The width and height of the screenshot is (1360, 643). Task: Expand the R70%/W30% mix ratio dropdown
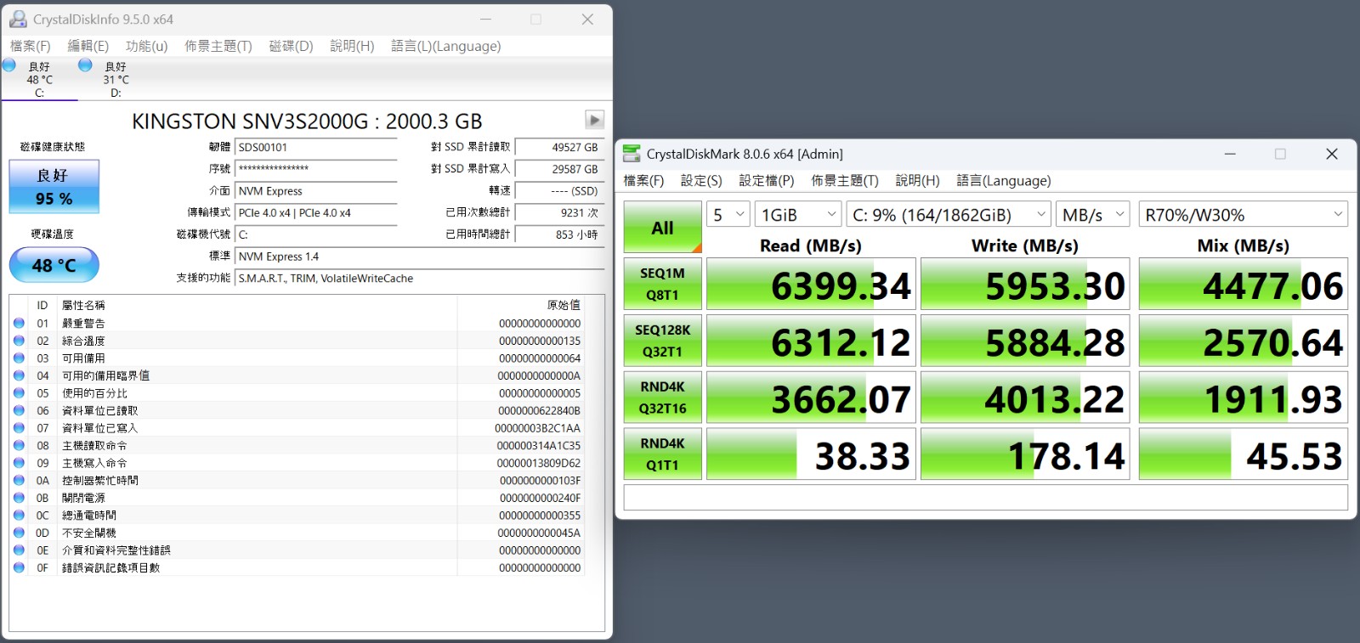point(1244,215)
